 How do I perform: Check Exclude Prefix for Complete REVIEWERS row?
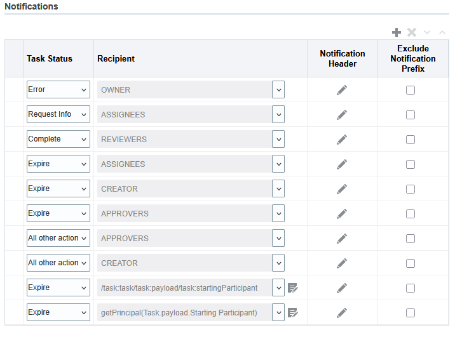click(x=411, y=140)
